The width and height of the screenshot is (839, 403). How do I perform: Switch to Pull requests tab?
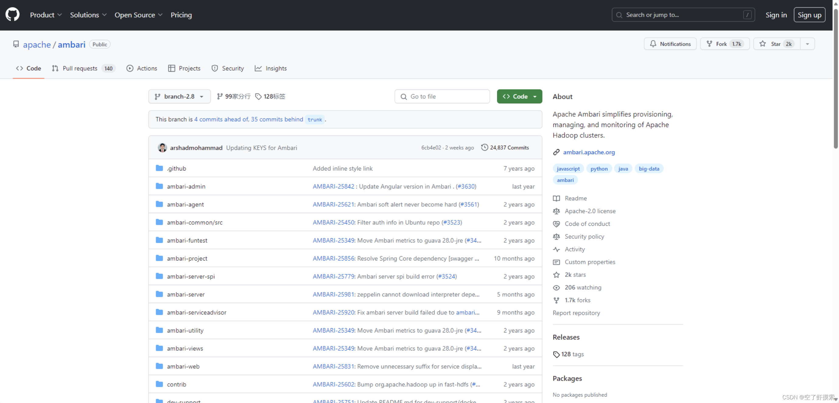pyautogui.click(x=83, y=68)
